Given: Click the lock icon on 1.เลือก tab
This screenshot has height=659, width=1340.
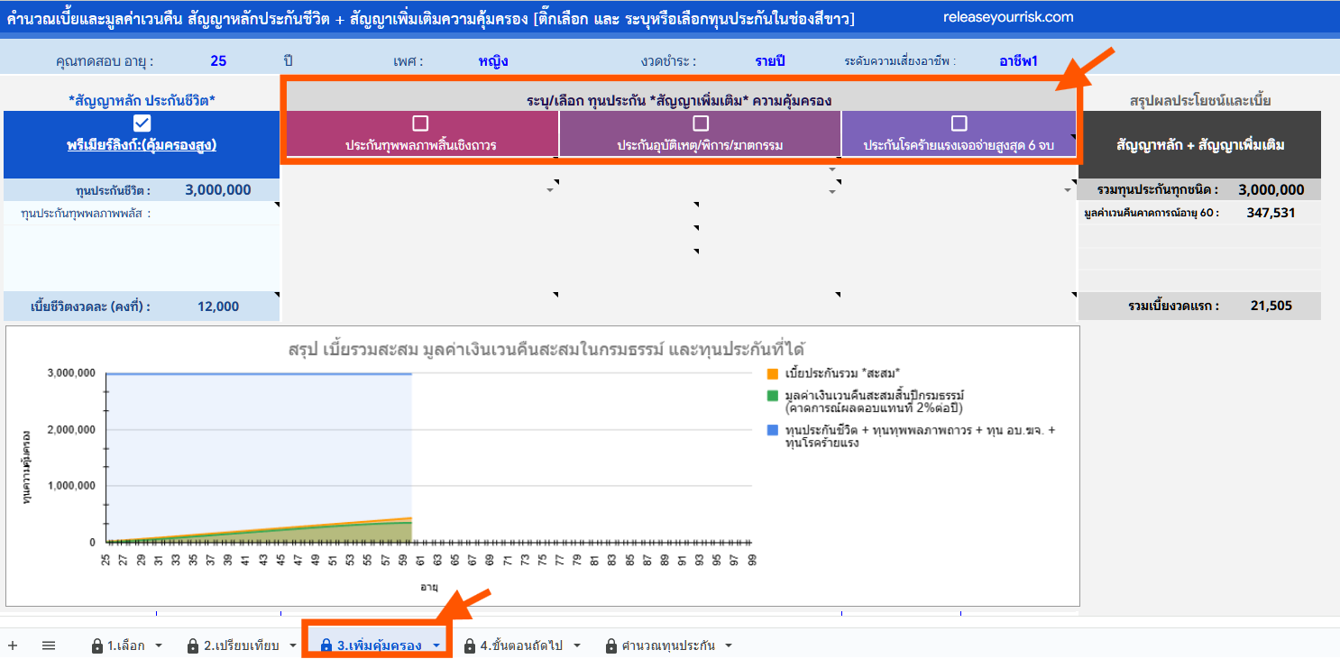Looking at the screenshot, I should tap(96, 645).
